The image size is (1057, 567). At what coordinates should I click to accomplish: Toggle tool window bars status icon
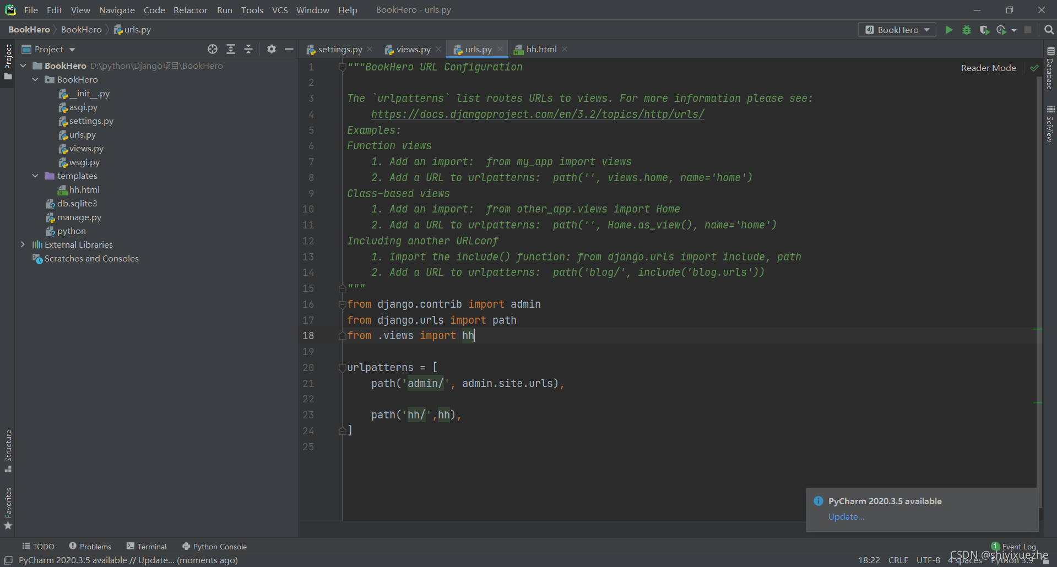pyautogui.click(x=8, y=560)
